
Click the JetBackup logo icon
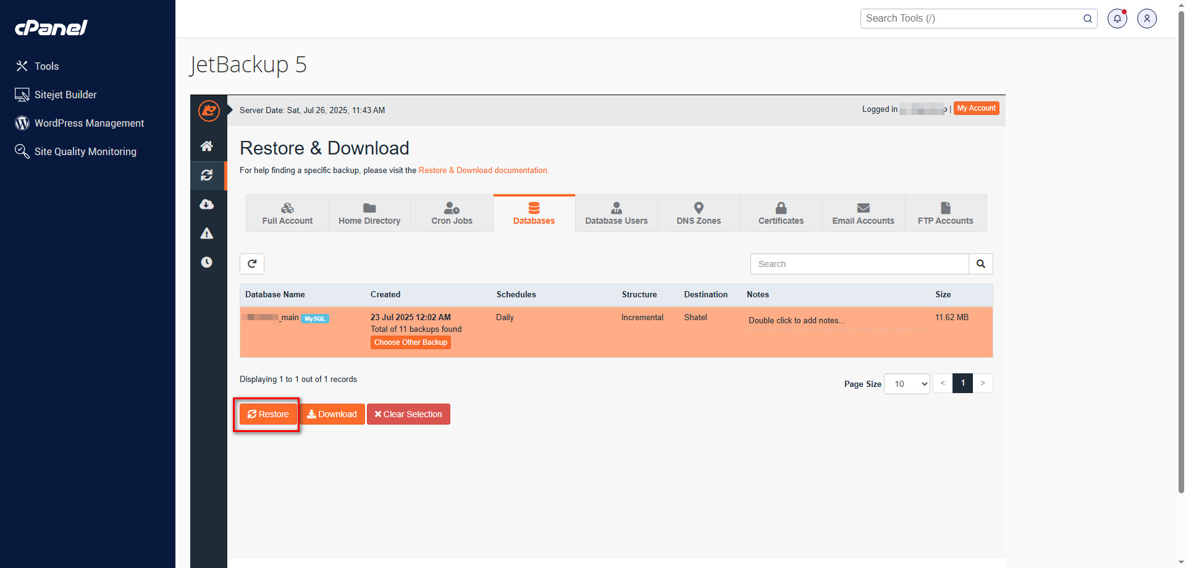point(209,111)
